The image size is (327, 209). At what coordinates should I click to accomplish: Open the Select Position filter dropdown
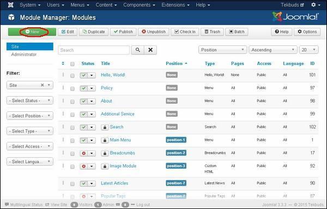coord(30,116)
